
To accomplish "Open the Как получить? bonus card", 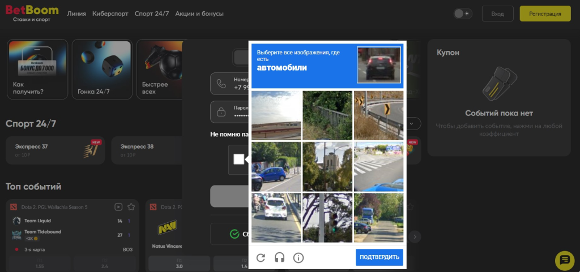I will point(37,70).
